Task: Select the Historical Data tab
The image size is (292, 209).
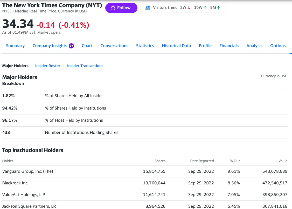Action: pos(176,46)
